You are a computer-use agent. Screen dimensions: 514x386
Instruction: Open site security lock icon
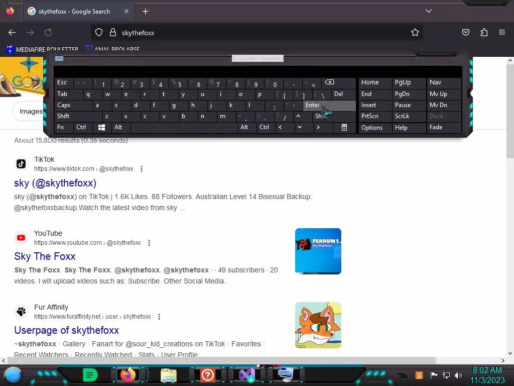(x=113, y=33)
